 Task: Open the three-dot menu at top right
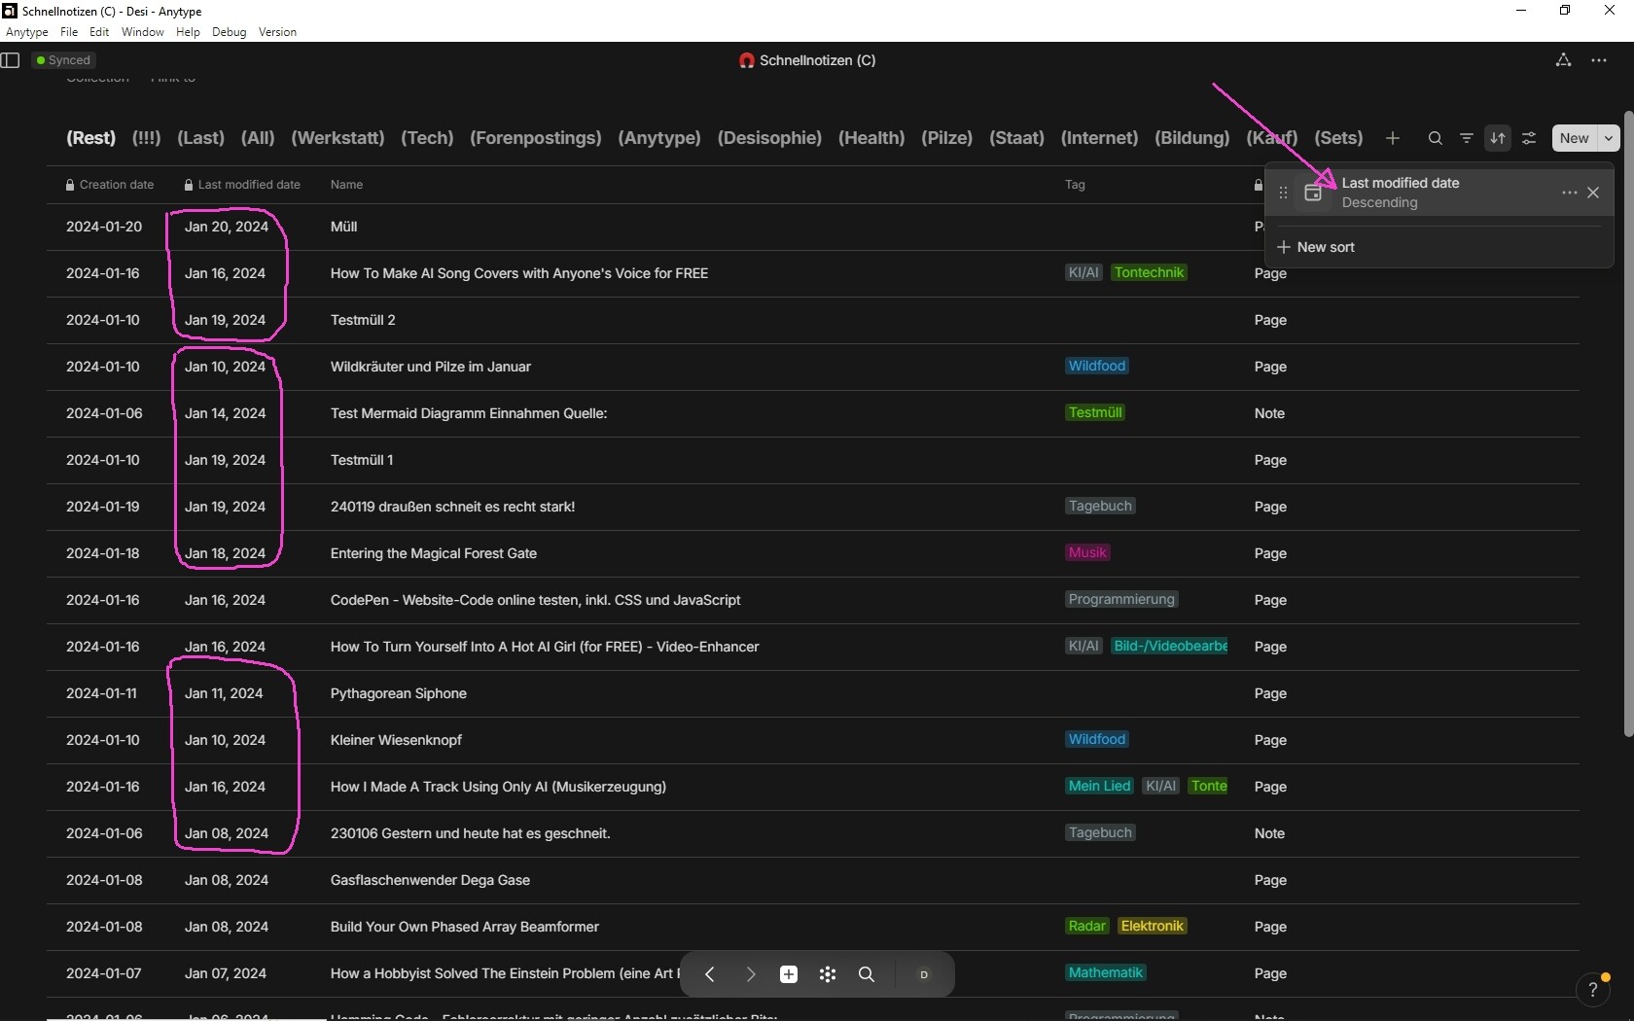pos(1599,60)
